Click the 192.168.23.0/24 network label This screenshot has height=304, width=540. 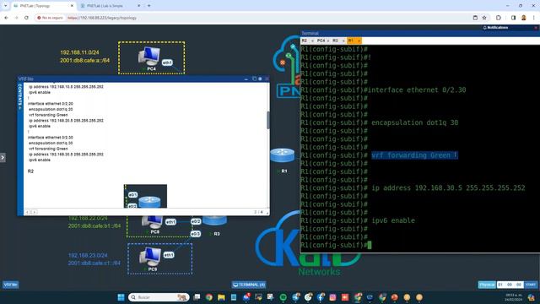tap(88, 255)
